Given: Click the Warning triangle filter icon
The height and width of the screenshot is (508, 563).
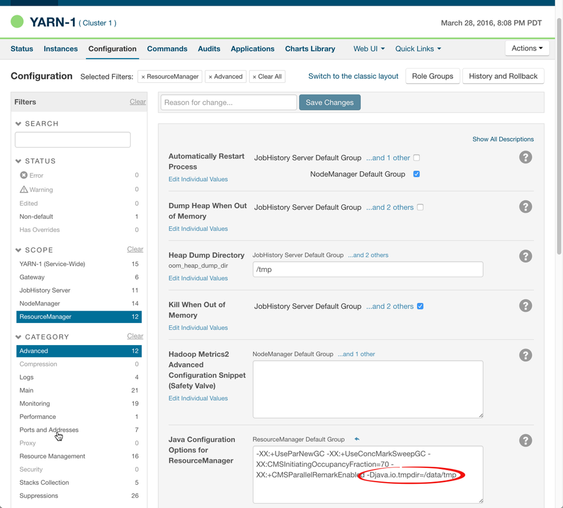Looking at the screenshot, I should point(24,189).
